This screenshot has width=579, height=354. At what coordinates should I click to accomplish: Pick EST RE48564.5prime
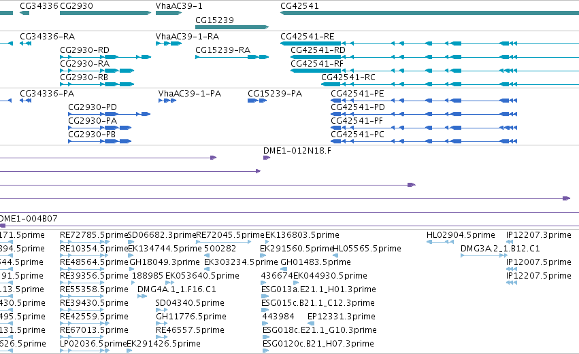pos(94,262)
